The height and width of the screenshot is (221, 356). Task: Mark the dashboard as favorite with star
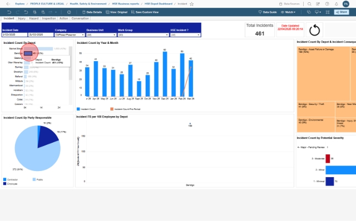tap(191, 4)
